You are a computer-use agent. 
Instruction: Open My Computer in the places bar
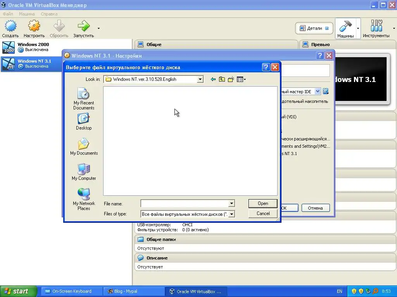84,172
